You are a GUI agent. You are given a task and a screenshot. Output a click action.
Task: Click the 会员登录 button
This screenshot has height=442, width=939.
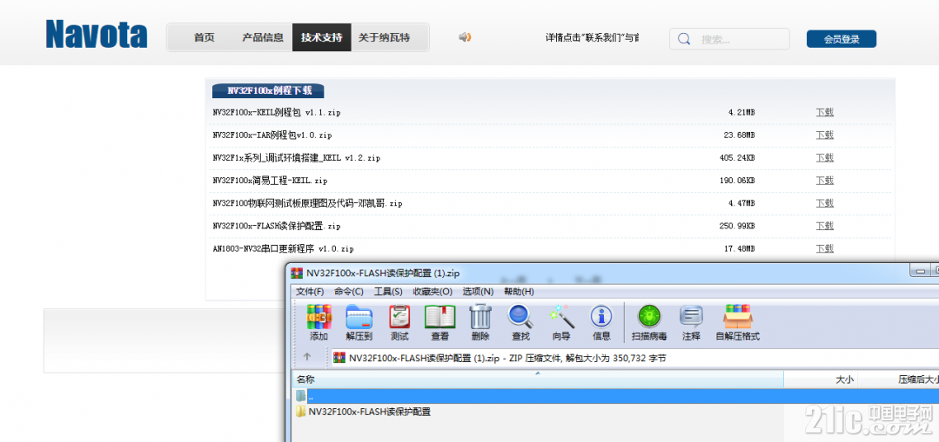point(842,39)
